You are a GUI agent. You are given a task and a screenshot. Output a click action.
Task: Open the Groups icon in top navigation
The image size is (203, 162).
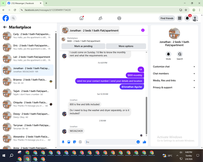point(119,18)
